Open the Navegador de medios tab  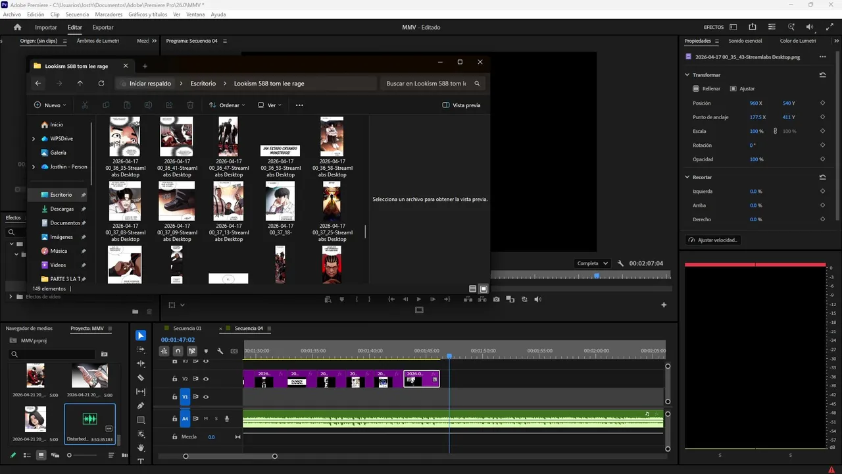pos(29,329)
